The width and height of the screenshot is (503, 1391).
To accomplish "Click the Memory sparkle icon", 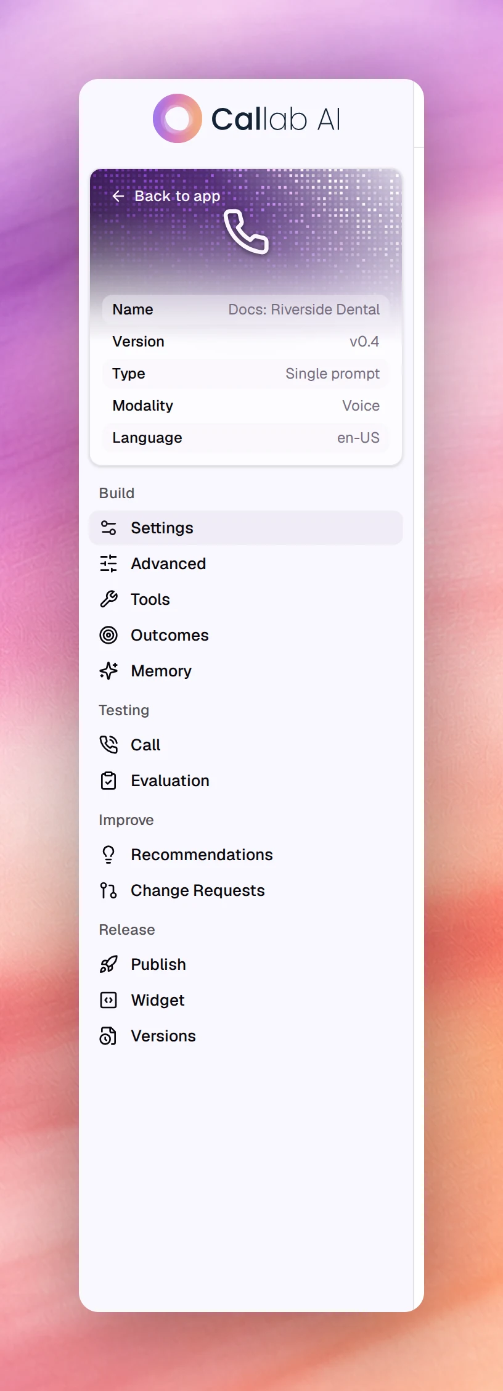I will pos(108,671).
